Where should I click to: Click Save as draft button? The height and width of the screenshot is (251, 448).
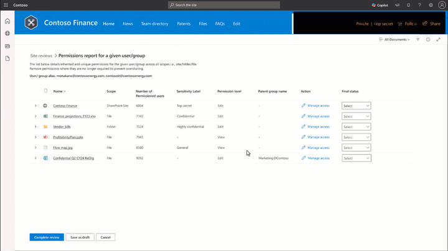pos(80,237)
